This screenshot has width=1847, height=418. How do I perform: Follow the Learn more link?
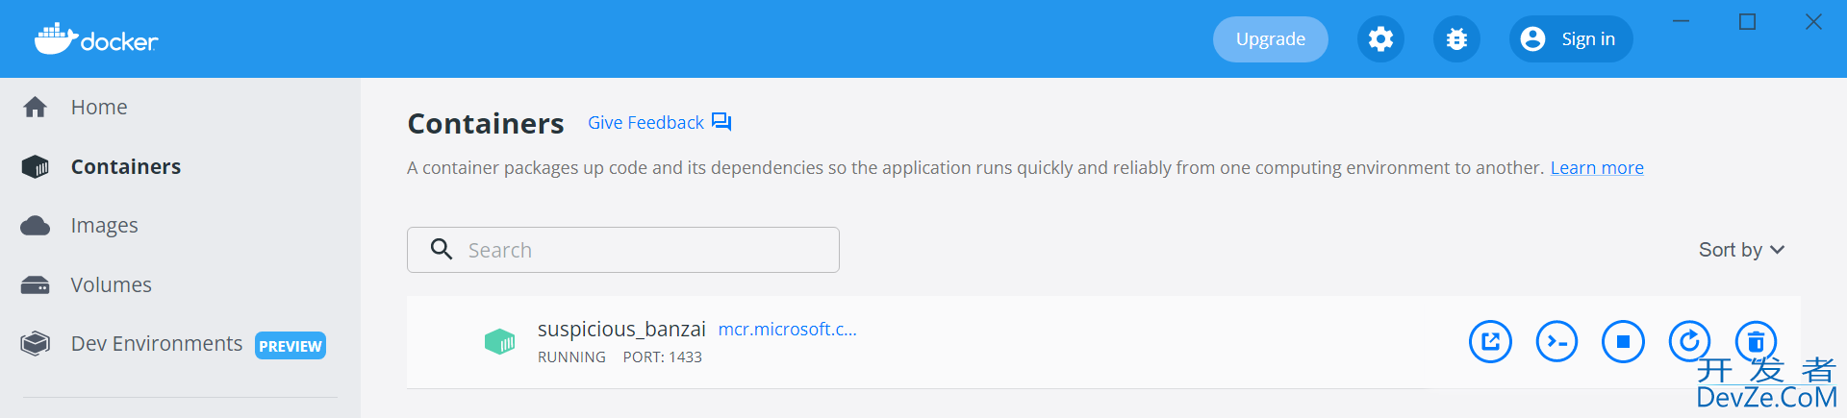click(x=1597, y=168)
